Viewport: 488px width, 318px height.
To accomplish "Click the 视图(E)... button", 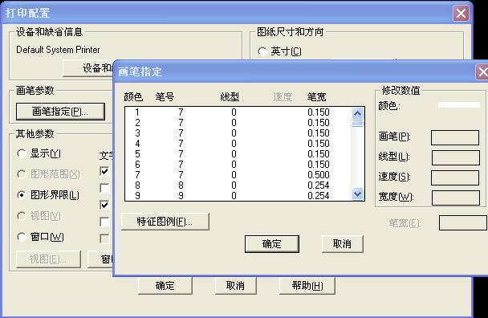I will [48, 259].
